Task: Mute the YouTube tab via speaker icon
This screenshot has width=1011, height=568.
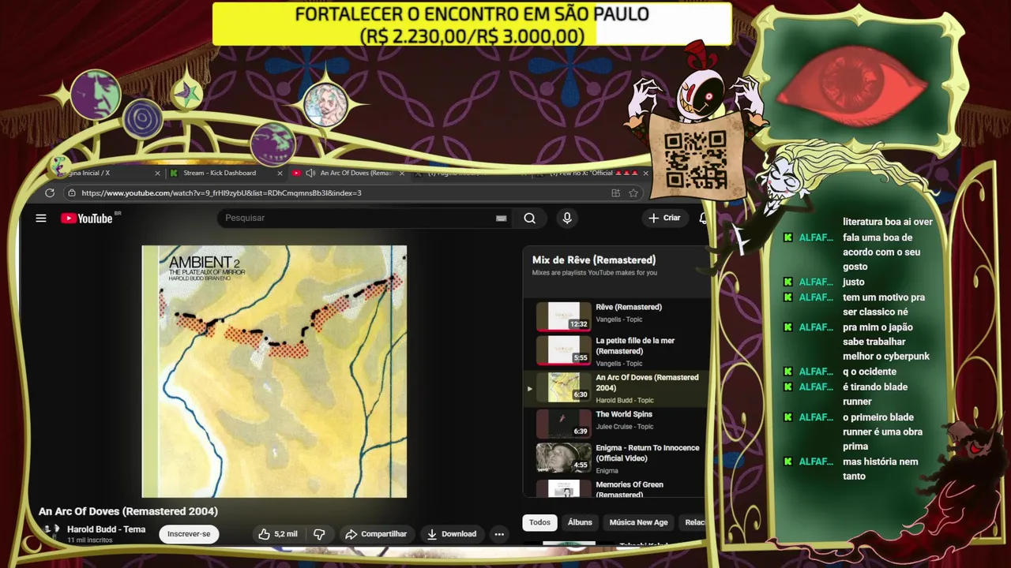Action: tap(310, 173)
